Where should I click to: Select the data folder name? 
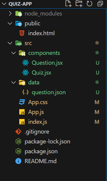34,83
